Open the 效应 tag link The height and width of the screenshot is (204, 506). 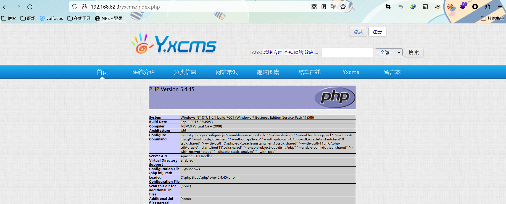pos(309,52)
